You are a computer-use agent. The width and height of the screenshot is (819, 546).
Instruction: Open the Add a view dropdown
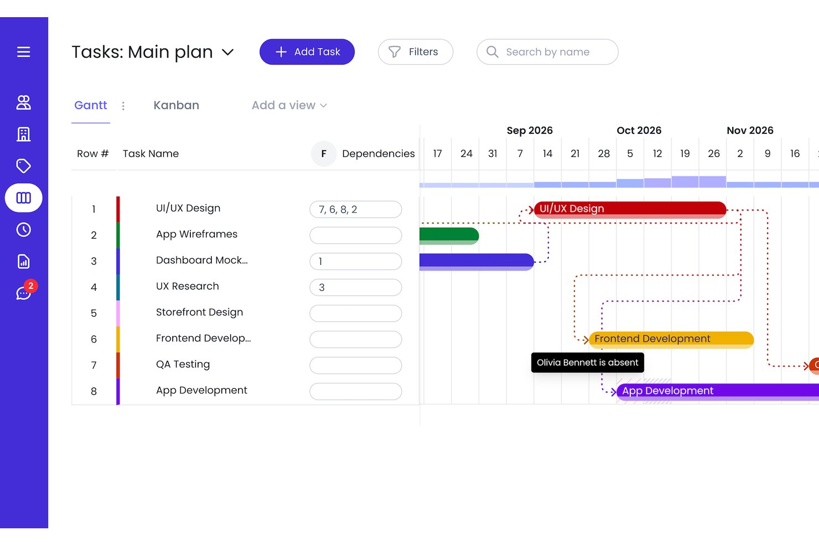pyautogui.click(x=289, y=106)
